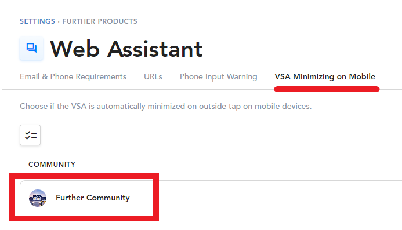Go back to SETTINGS via breadcrumb
This screenshot has height=230, width=402.
pos(38,21)
